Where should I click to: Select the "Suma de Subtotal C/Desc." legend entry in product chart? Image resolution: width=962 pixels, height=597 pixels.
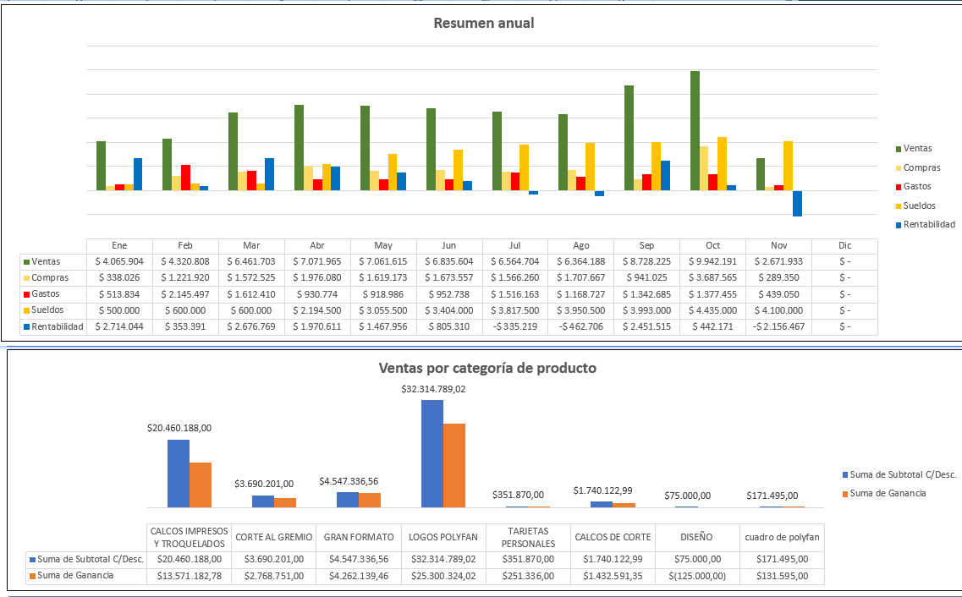[899, 474]
